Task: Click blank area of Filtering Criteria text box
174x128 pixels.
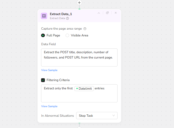Action: tap(79, 97)
